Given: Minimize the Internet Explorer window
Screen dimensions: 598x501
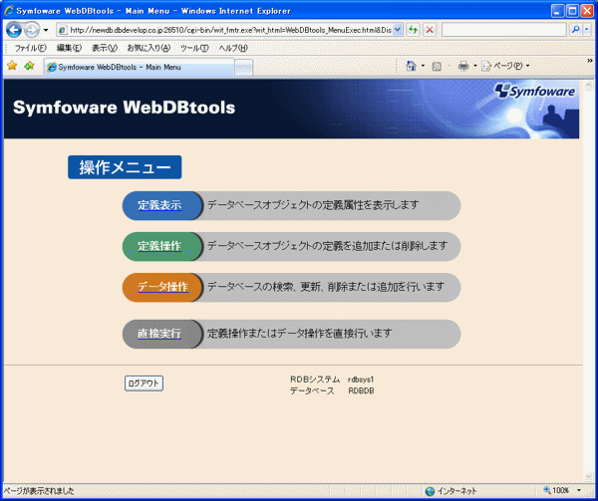Looking at the screenshot, I should point(557,11).
